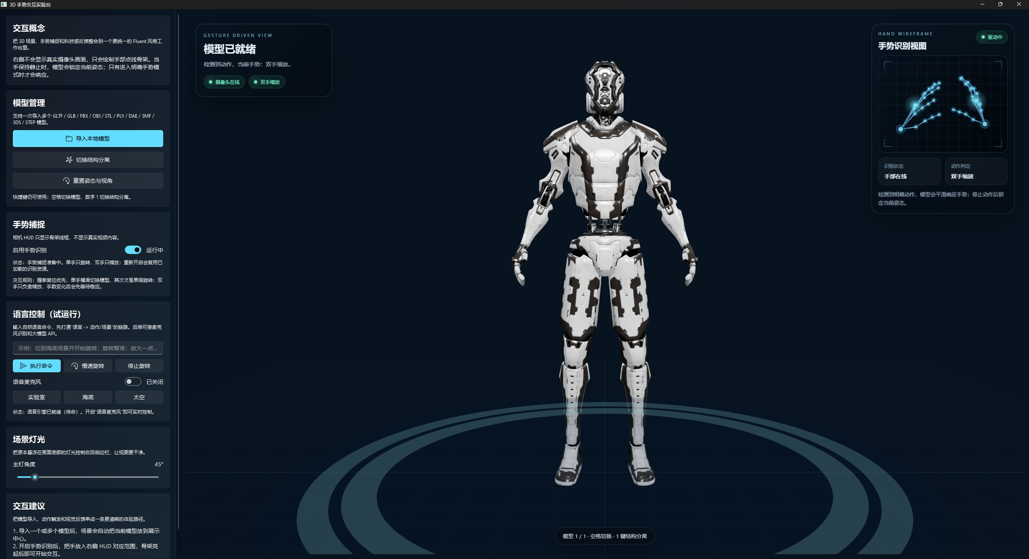Click the HAND WIREFRAME caption
Screen dimensions: 1029x559
[906, 34]
